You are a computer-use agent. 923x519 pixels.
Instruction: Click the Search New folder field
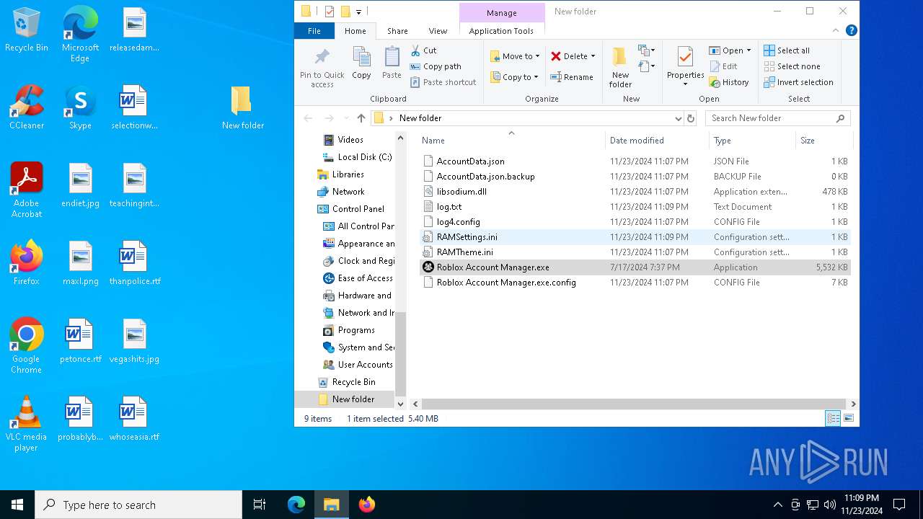click(777, 118)
